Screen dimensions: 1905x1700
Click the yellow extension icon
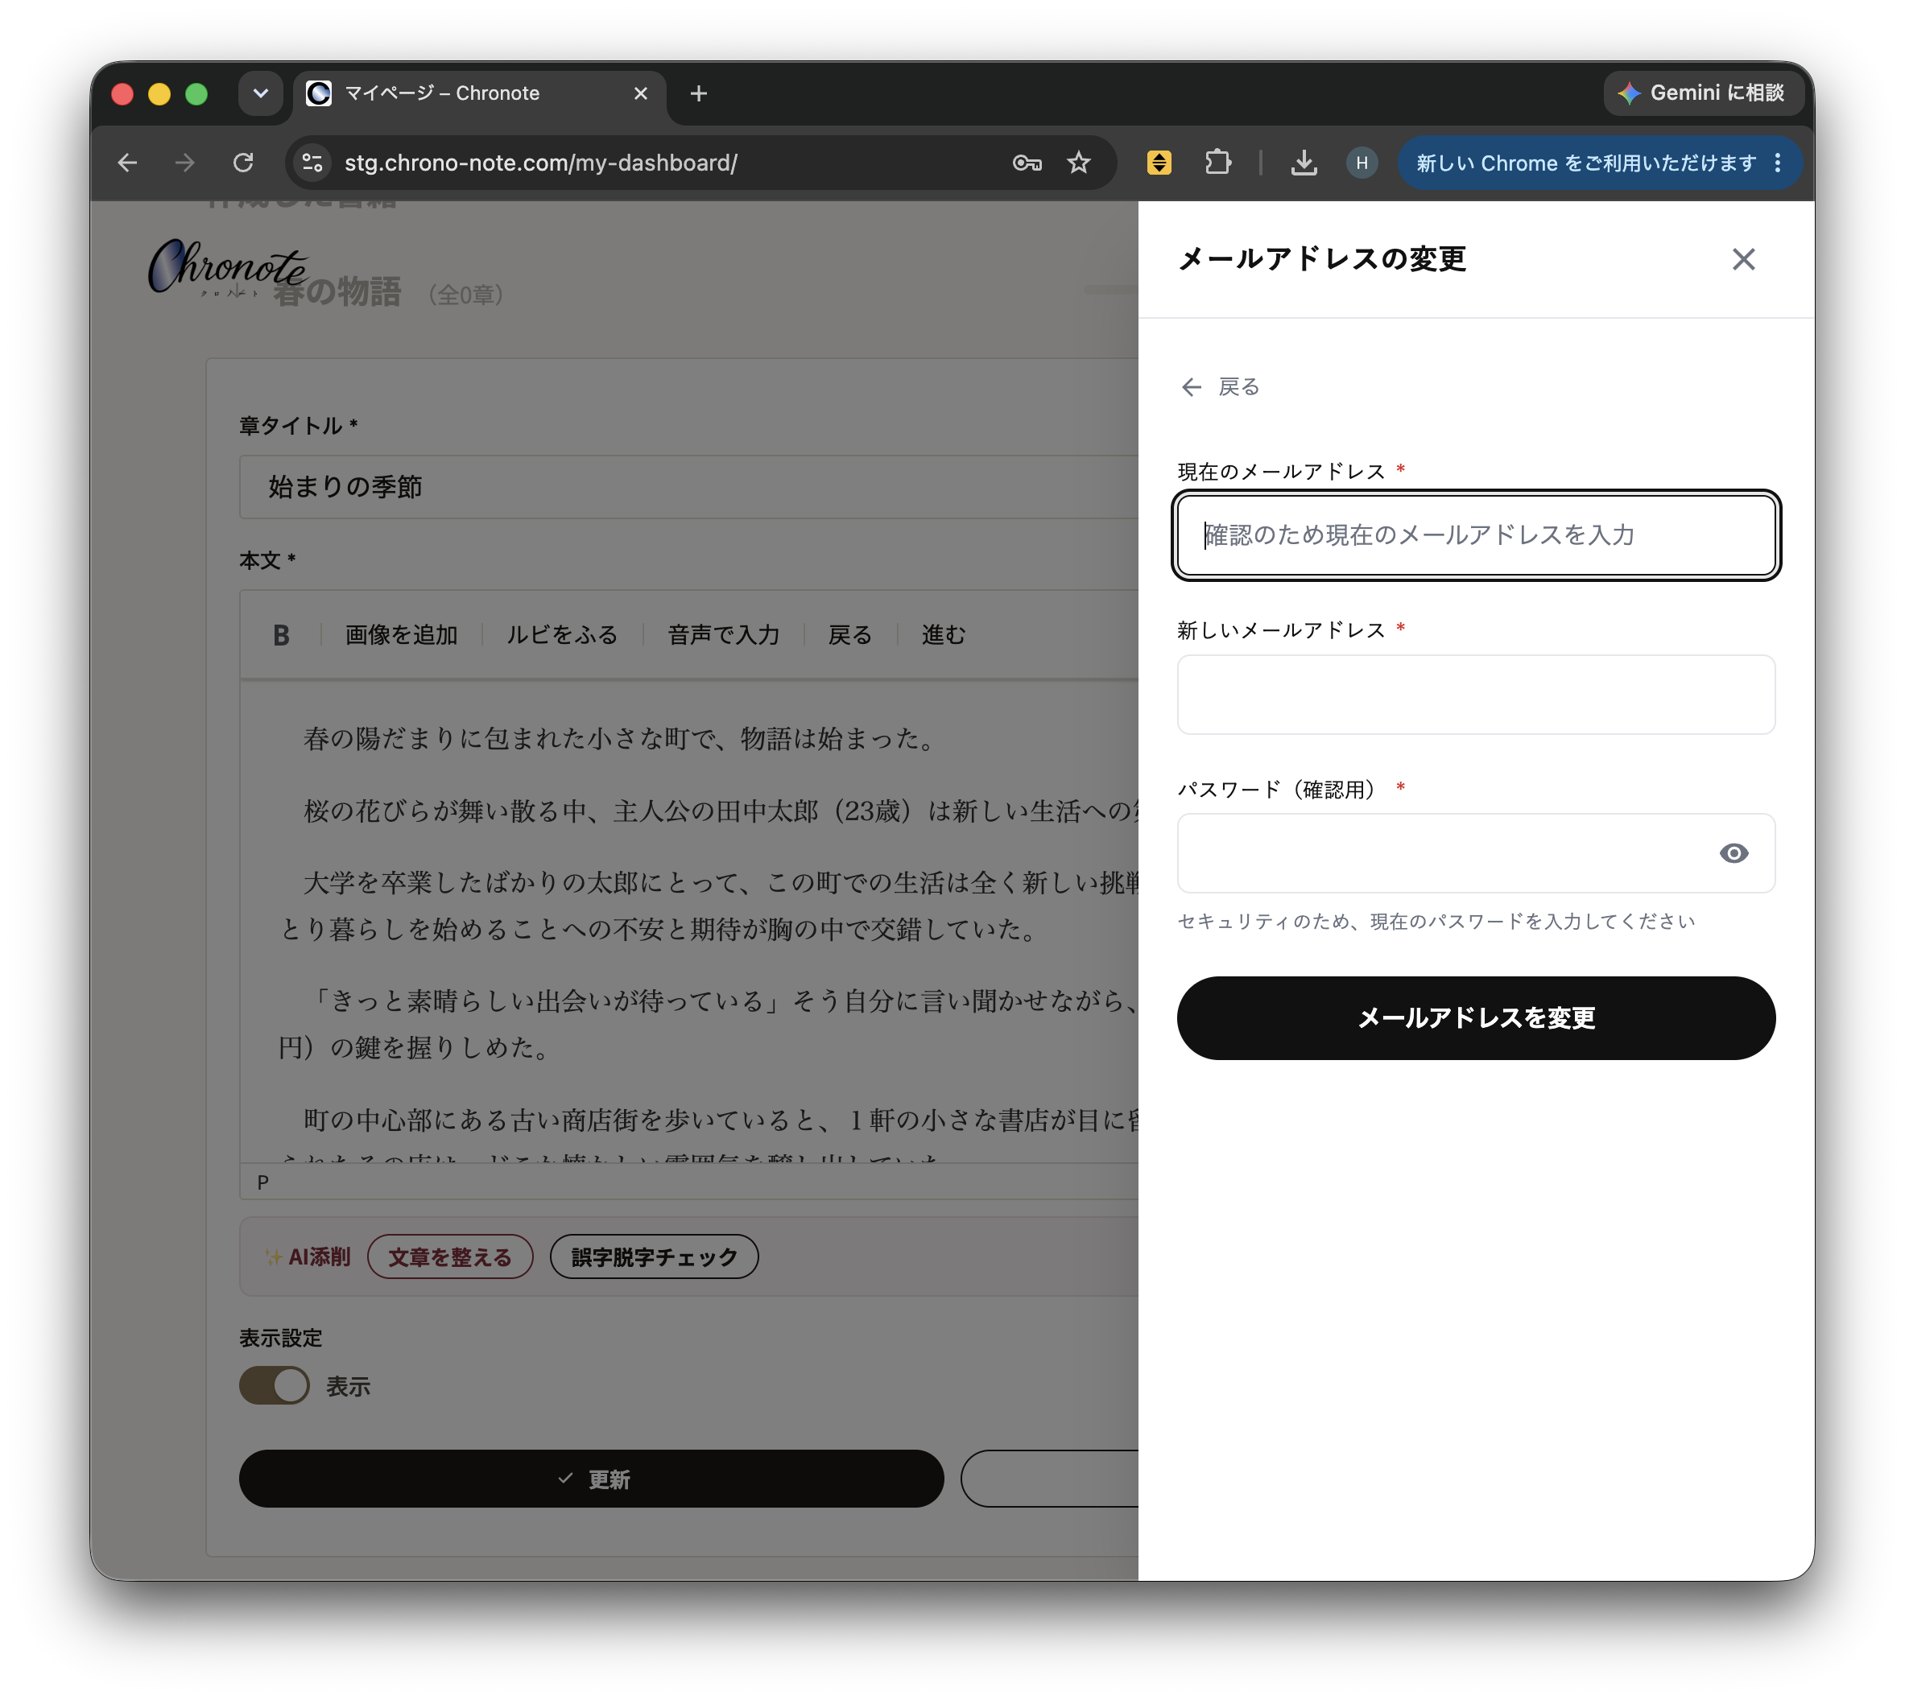pyautogui.click(x=1159, y=163)
